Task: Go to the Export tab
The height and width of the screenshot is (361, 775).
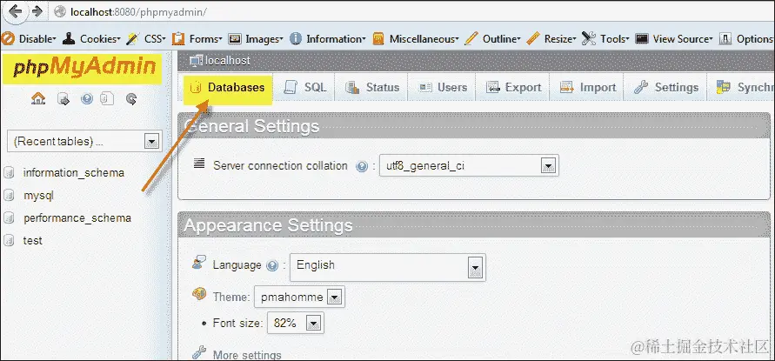Action: click(x=513, y=88)
